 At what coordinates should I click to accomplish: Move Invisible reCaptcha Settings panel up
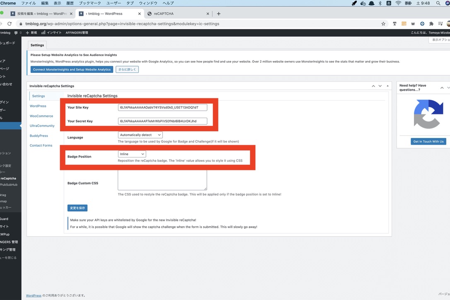(373, 86)
